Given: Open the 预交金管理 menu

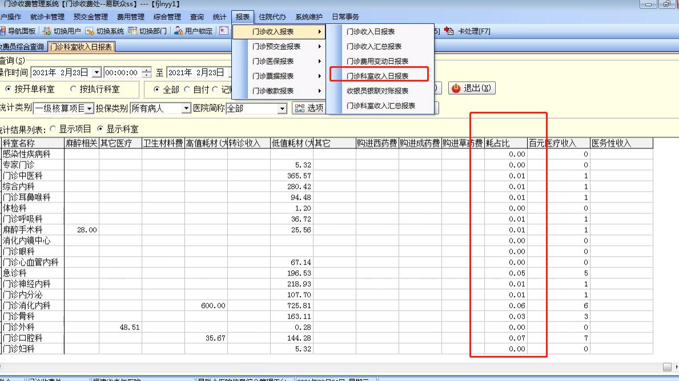Looking at the screenshot, I should click(90, 17).
